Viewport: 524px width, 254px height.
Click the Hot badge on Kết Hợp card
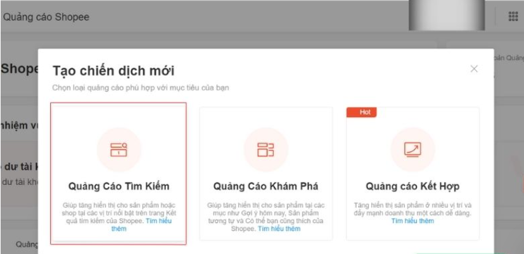coord(362,112)
